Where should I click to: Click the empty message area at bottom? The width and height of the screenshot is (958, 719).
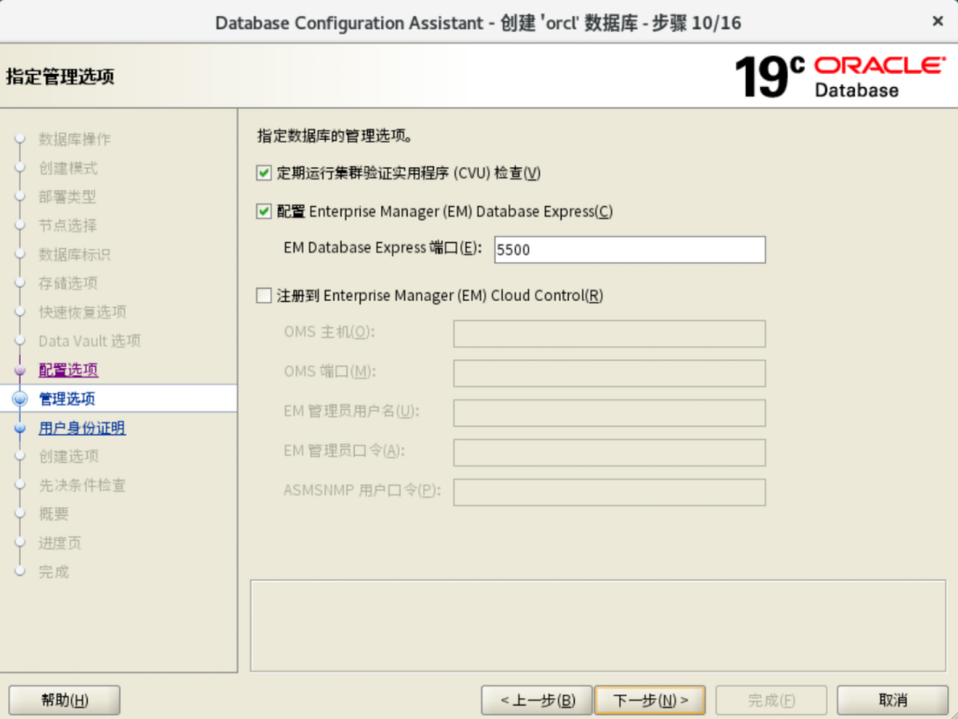click(597, 625)
